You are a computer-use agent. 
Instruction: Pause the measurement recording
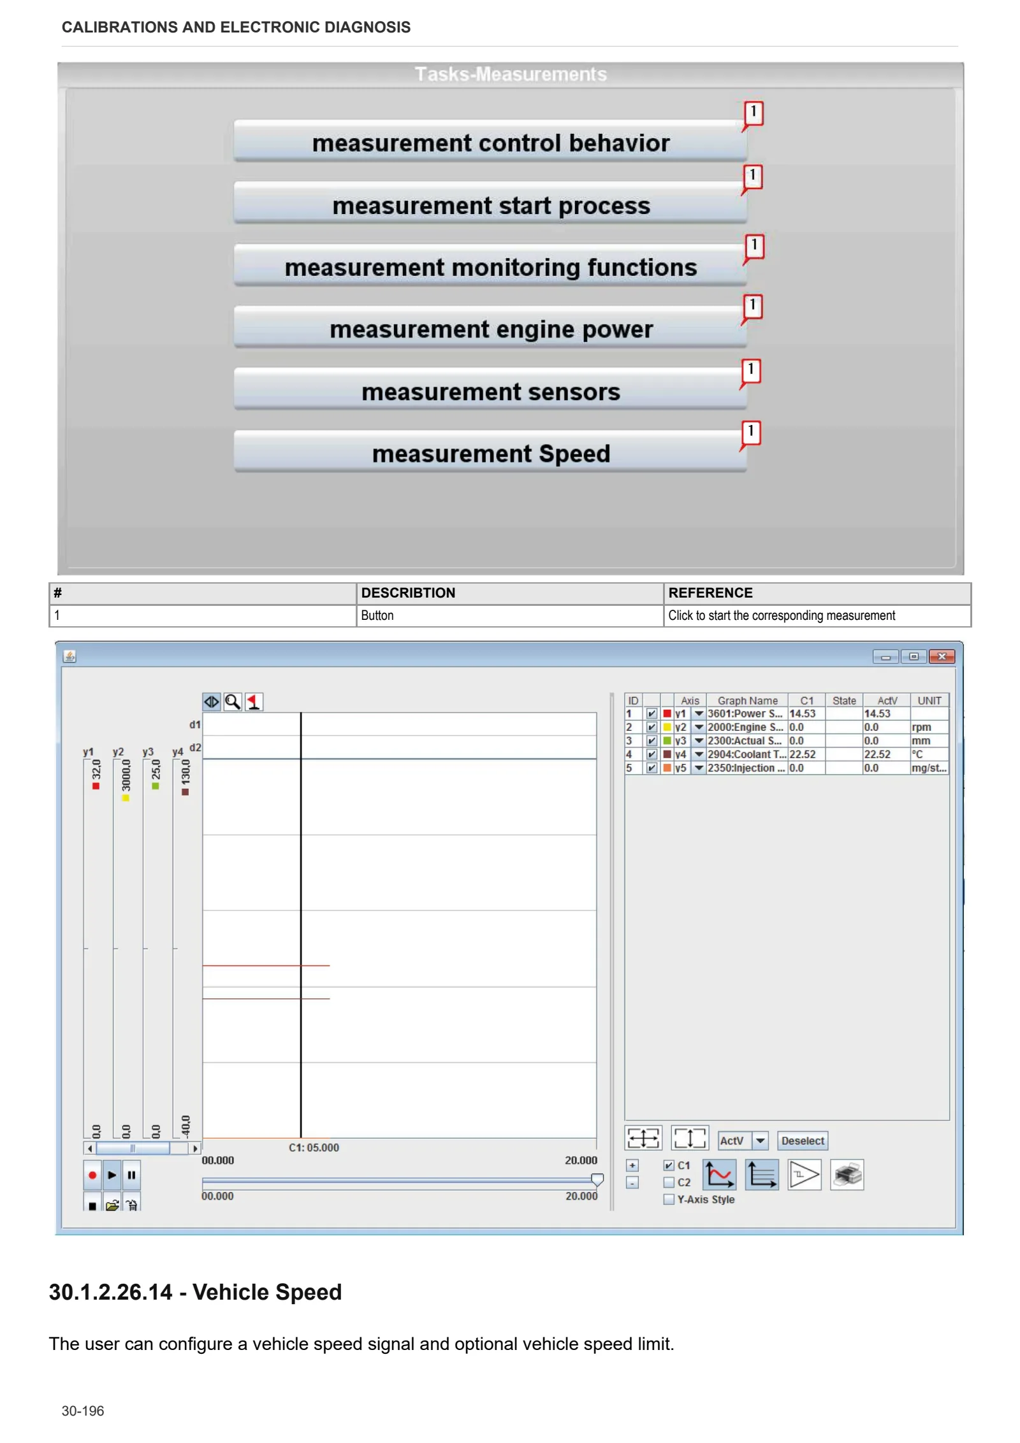pyautogui.click(x=131, y=1175)
